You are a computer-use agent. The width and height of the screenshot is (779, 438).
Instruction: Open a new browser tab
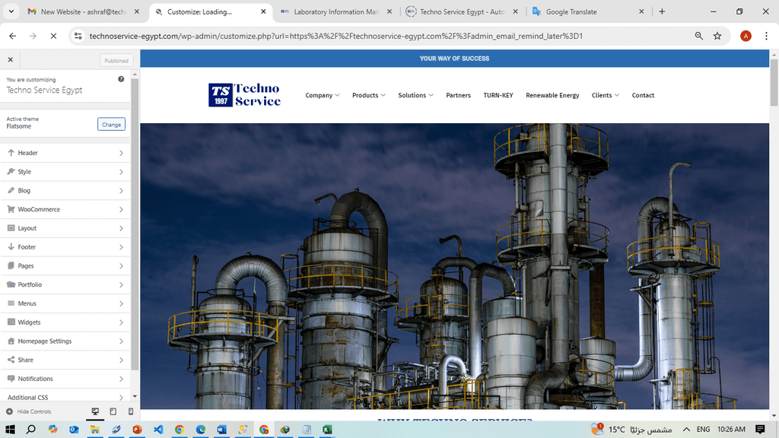point(662,11)
